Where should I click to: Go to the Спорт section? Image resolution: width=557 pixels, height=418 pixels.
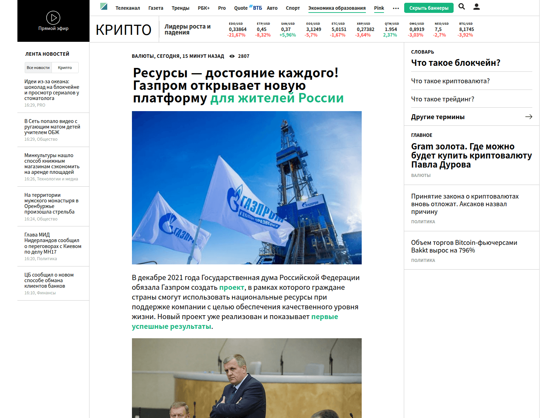point(293,8)
